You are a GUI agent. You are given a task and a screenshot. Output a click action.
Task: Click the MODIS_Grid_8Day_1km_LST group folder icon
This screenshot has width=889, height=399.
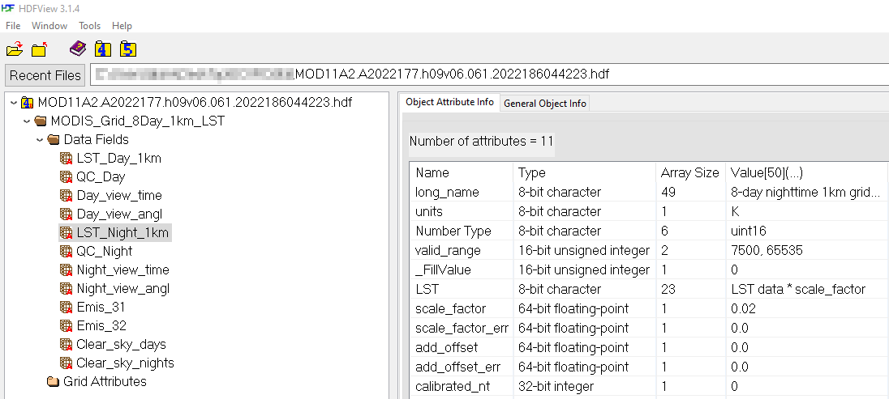[x=41, y=121]
